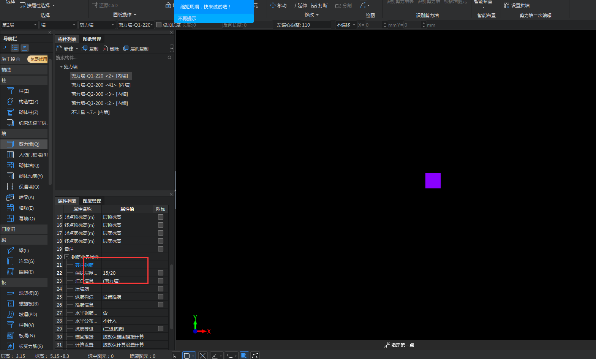This screenshot has height=359, width=596.
Task: Collapse the 剪力墙 tree node
Action: click(61, 67)
